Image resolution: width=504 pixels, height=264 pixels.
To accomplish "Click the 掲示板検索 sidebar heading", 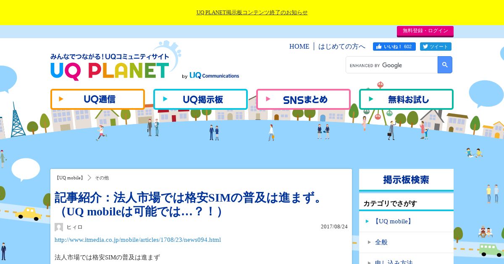I will click(x=406, y=180).
